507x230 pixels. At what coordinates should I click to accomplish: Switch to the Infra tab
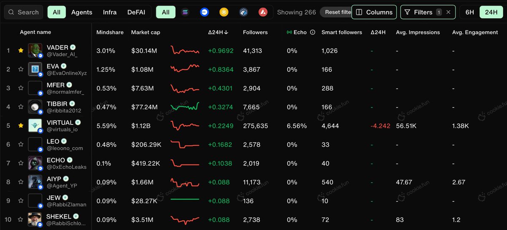pos(110,12)
